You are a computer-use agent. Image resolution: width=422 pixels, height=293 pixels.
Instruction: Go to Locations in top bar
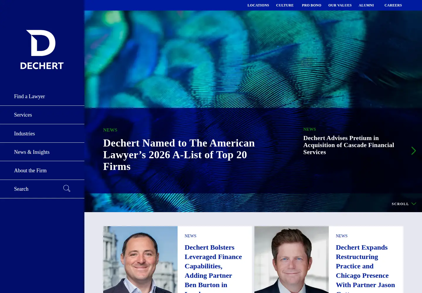point(258,5)
